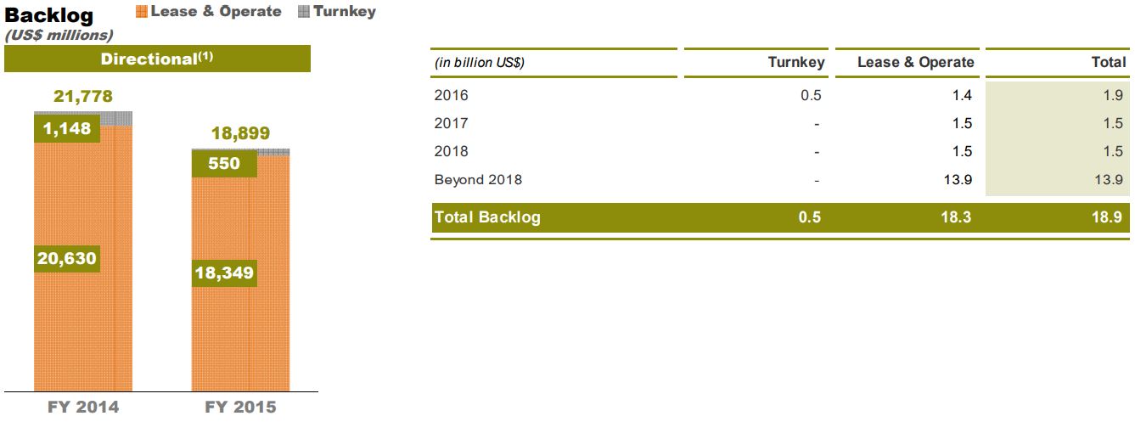Click the Total column header

(1109, 63)
